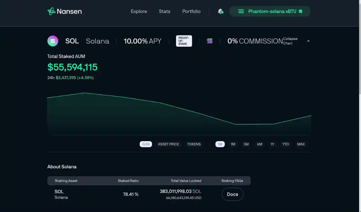Open the Explore menu
Screen dimensions: 361x212
click(x=139, y=11)
